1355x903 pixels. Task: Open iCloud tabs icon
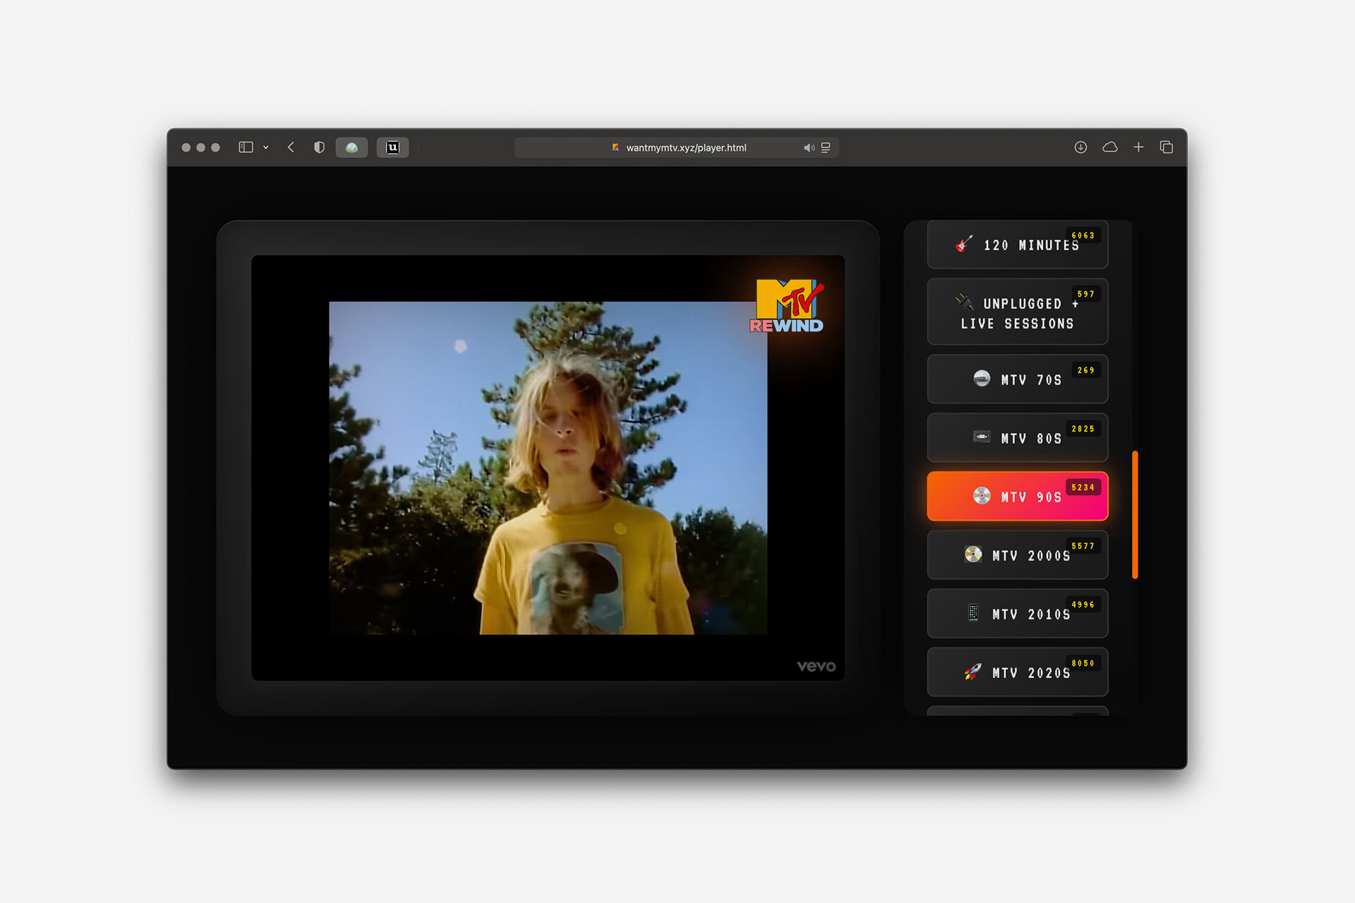[x=1109, y=147]
